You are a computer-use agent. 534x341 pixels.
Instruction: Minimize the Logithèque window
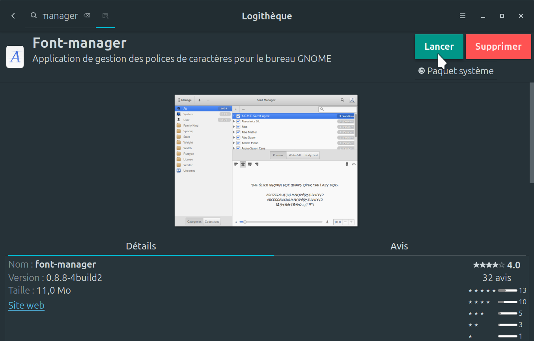(x=483, y=16)
